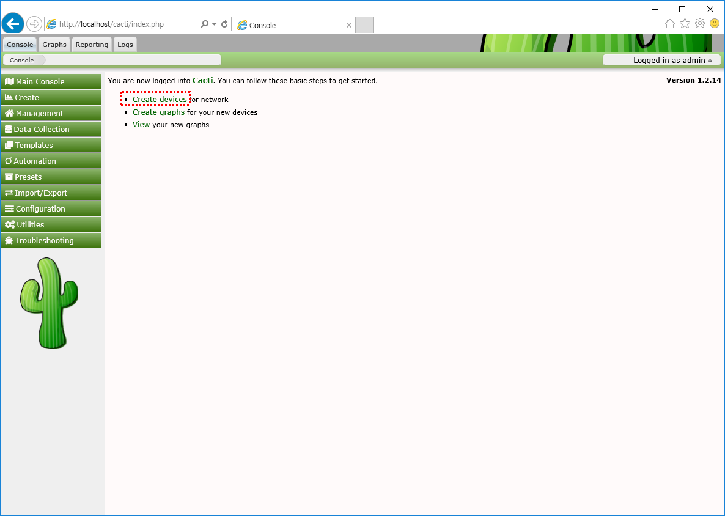Switch to the Console tab
Viewport: 725px width, 516px height.
(x=20, y=45)
